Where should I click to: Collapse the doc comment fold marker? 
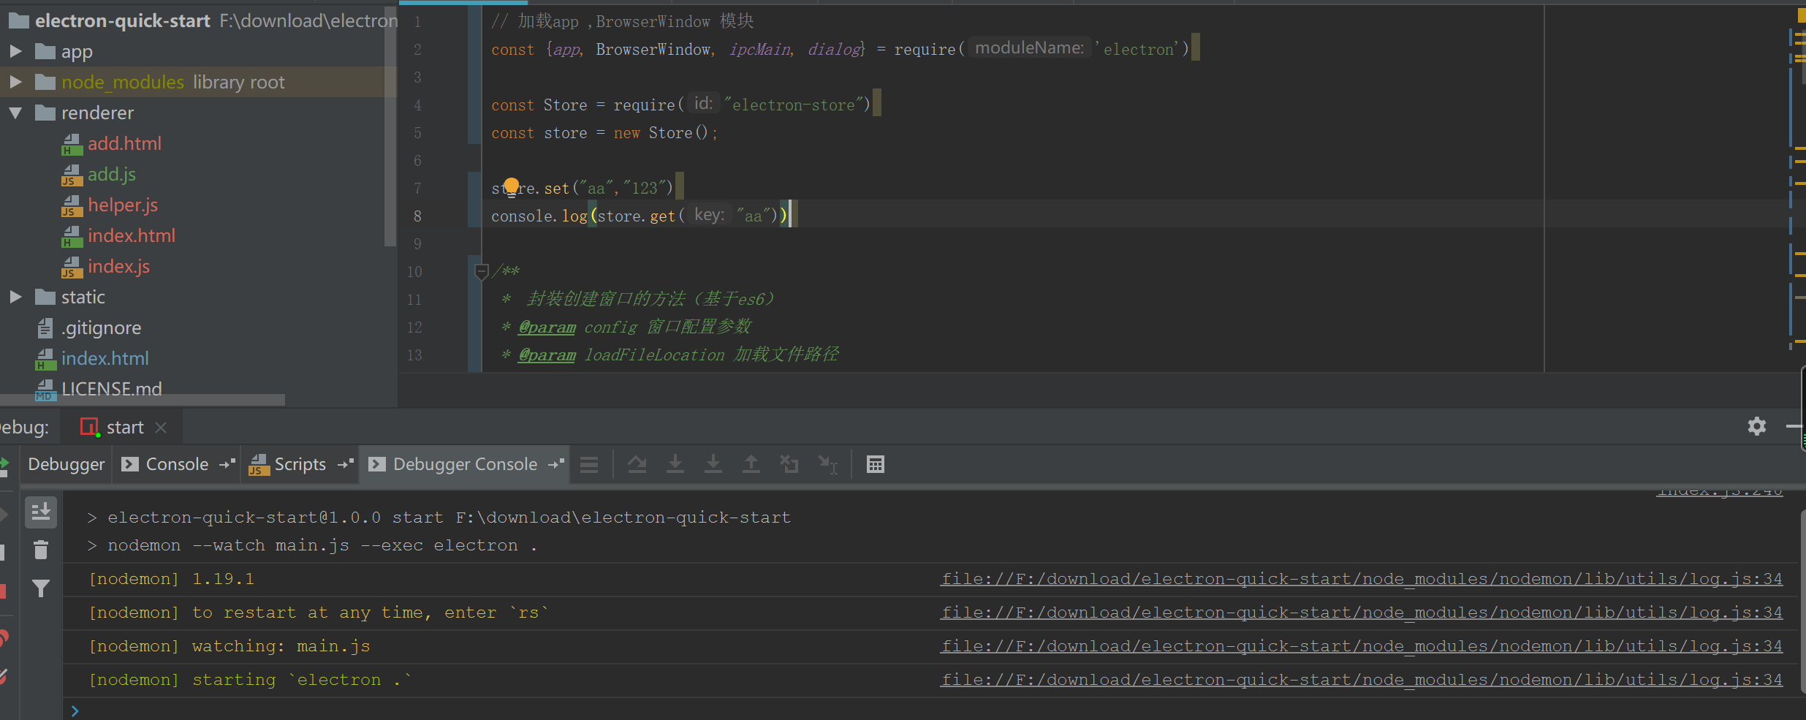(481, 271)
